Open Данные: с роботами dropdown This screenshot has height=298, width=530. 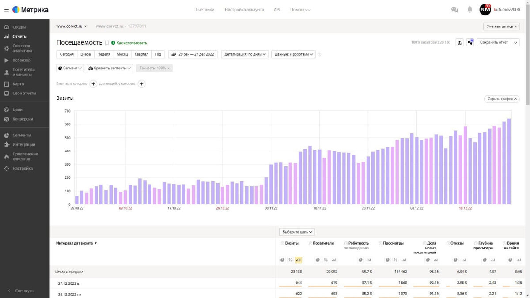point(293,54)
